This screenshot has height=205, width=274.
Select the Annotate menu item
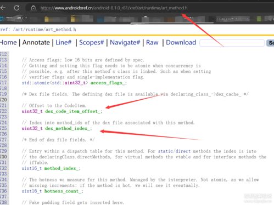pos(36,43)
